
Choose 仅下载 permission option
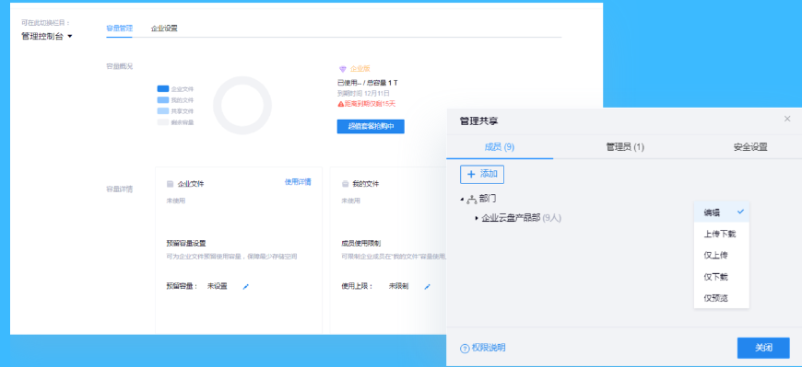[721, 277]
